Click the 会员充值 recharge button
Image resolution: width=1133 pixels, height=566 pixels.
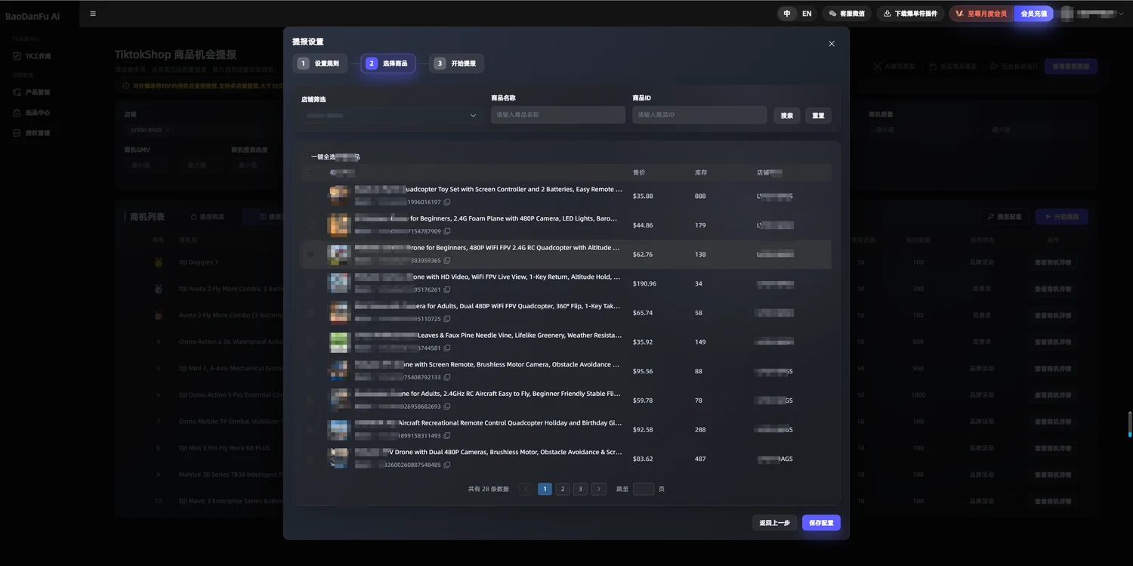[1034, 14]
